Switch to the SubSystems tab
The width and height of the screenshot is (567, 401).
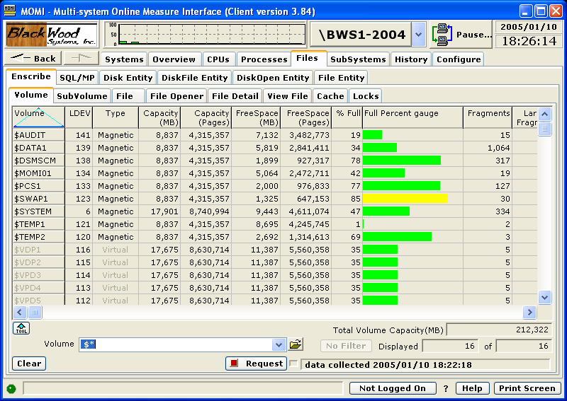point(358,59)
